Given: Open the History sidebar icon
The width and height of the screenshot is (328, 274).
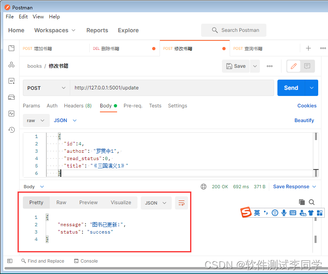Looking at the screenshot, I should pos(11,130).
